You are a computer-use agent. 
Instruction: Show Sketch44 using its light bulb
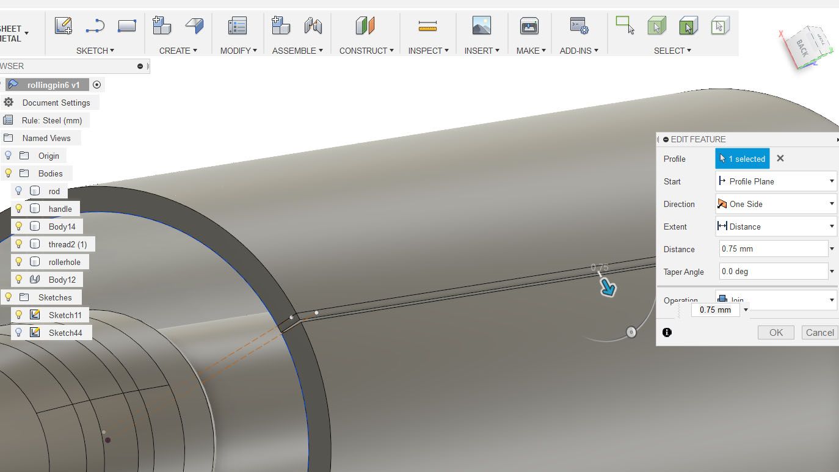19,333
